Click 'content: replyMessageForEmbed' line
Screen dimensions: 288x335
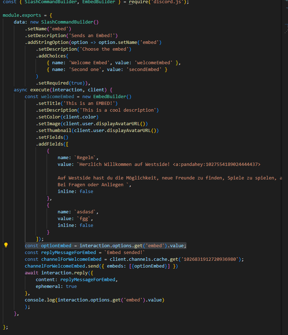[77, 280]
